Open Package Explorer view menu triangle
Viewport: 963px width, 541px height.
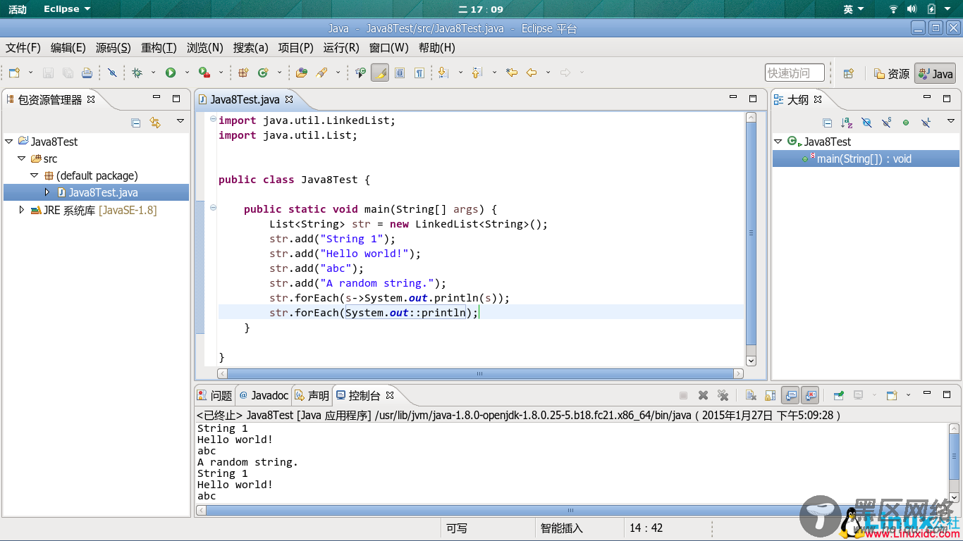click(x=180, y=121)
